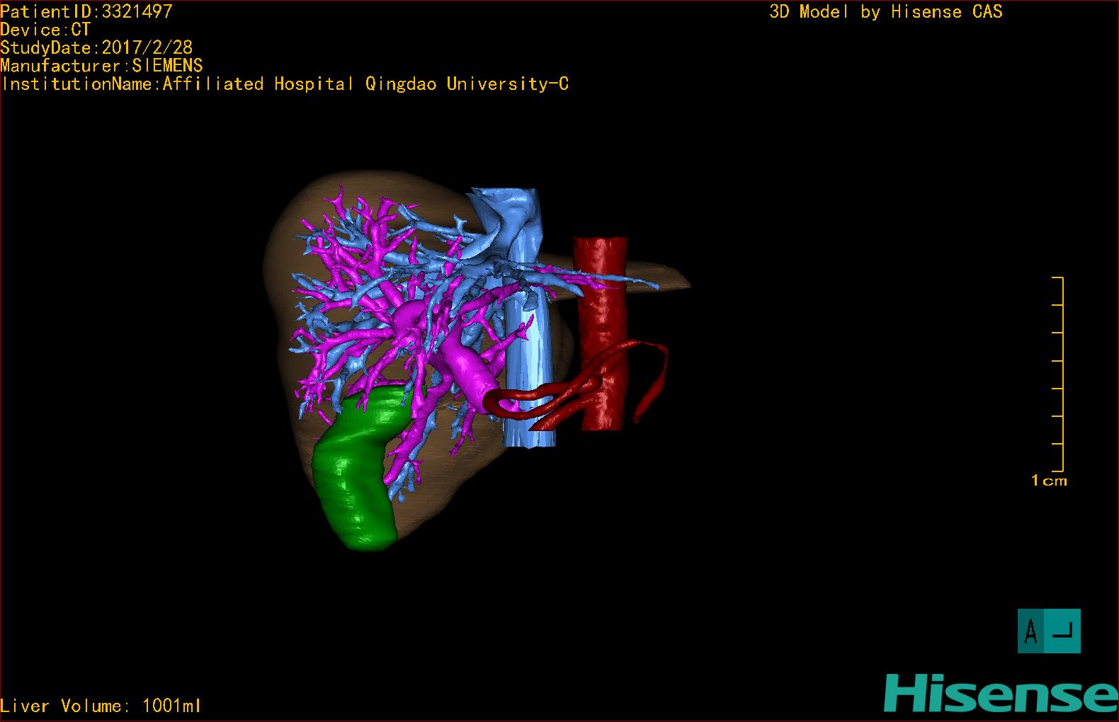Click the orientation cube marked A
The image size is (1119, 722).
1049,631
